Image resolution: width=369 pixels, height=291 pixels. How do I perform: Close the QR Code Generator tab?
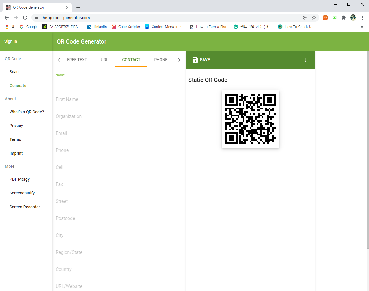point(67,7)
